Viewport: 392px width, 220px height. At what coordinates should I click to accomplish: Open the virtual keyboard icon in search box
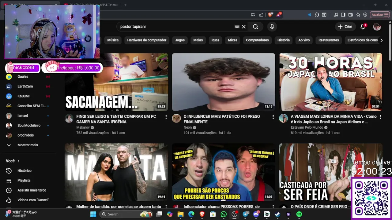[x=237, y=27]
